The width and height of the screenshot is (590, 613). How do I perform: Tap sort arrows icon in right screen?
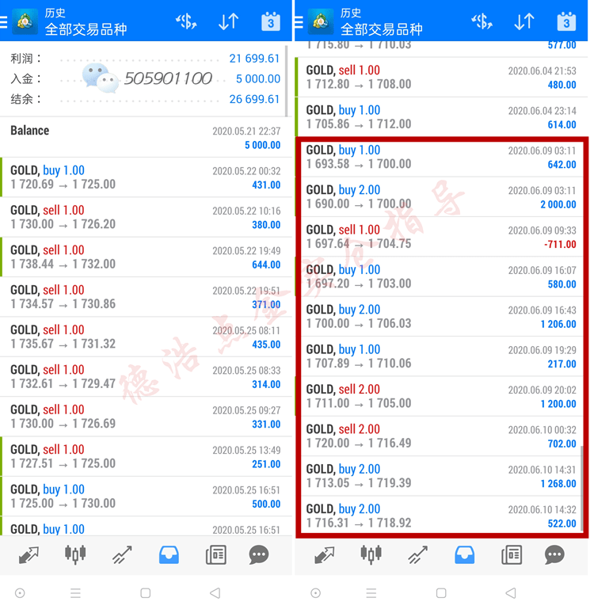(x=524, y=21)
